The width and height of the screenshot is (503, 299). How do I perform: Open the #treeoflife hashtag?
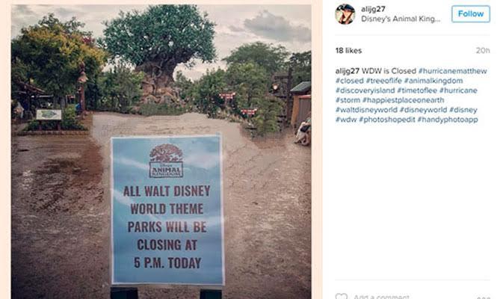click(x=383, y=81)
